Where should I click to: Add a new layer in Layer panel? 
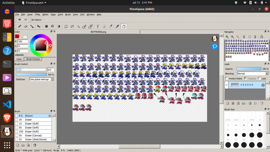pos(227,103)
